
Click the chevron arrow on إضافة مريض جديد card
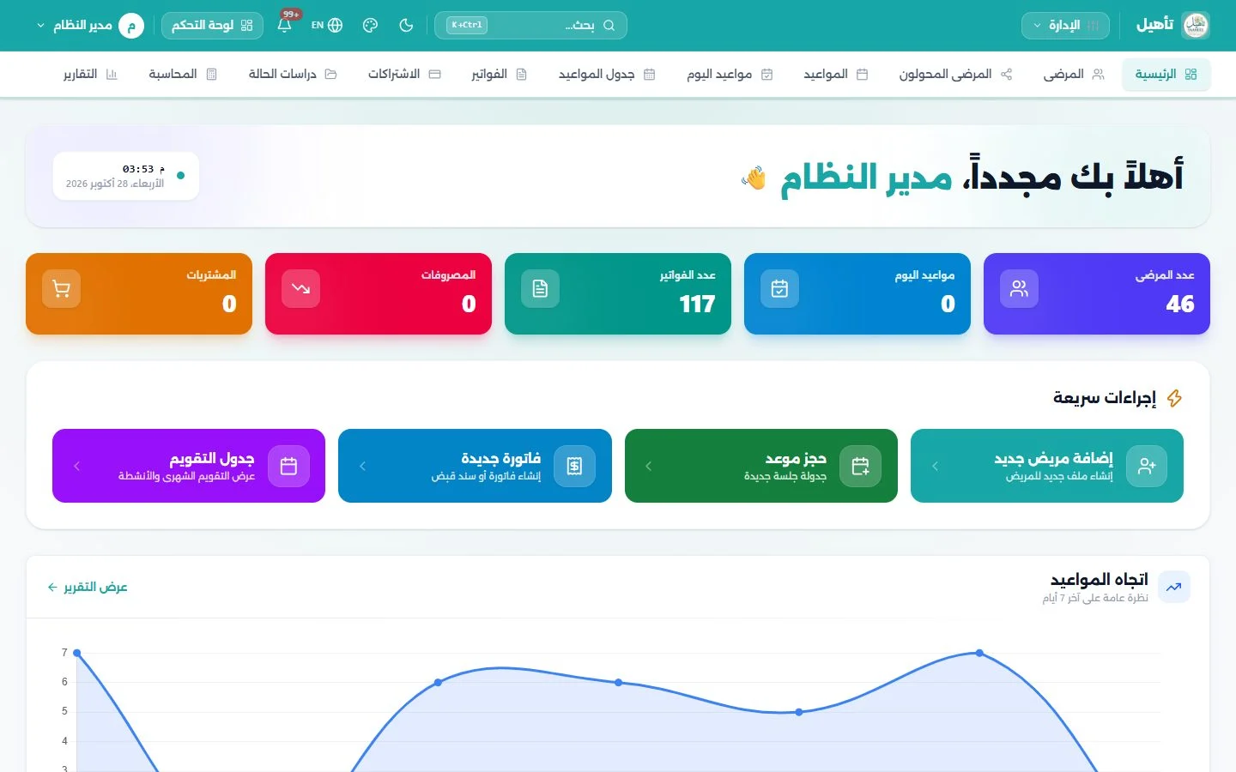tap(935, 466)
